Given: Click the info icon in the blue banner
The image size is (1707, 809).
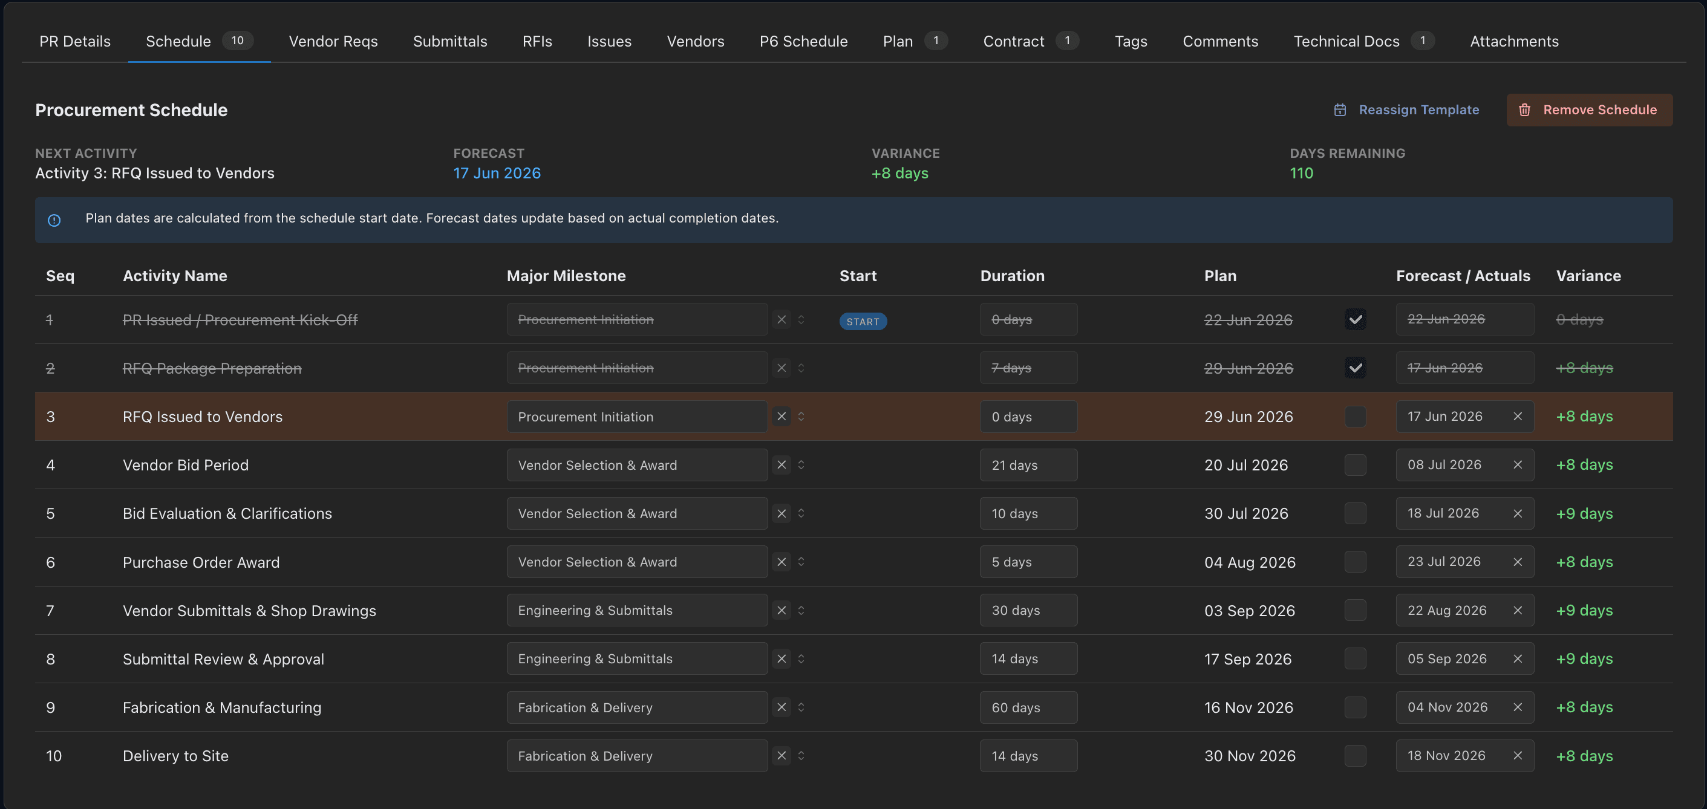Looking at the screenshot, I should (54, 220).
